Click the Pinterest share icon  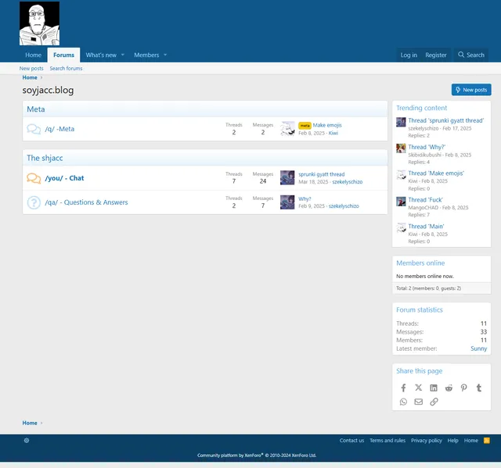point(463,388)
